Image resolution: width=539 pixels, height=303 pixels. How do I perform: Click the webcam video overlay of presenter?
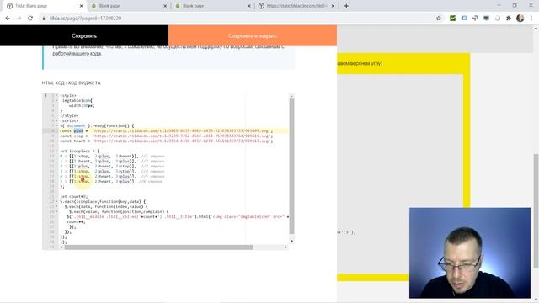click(470, 252)
